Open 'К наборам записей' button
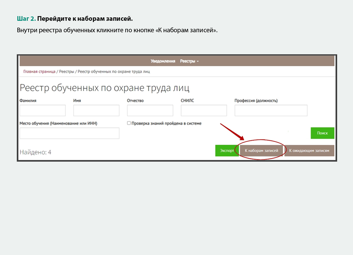This screenshot has width=353, height=255. coord(261,151)
